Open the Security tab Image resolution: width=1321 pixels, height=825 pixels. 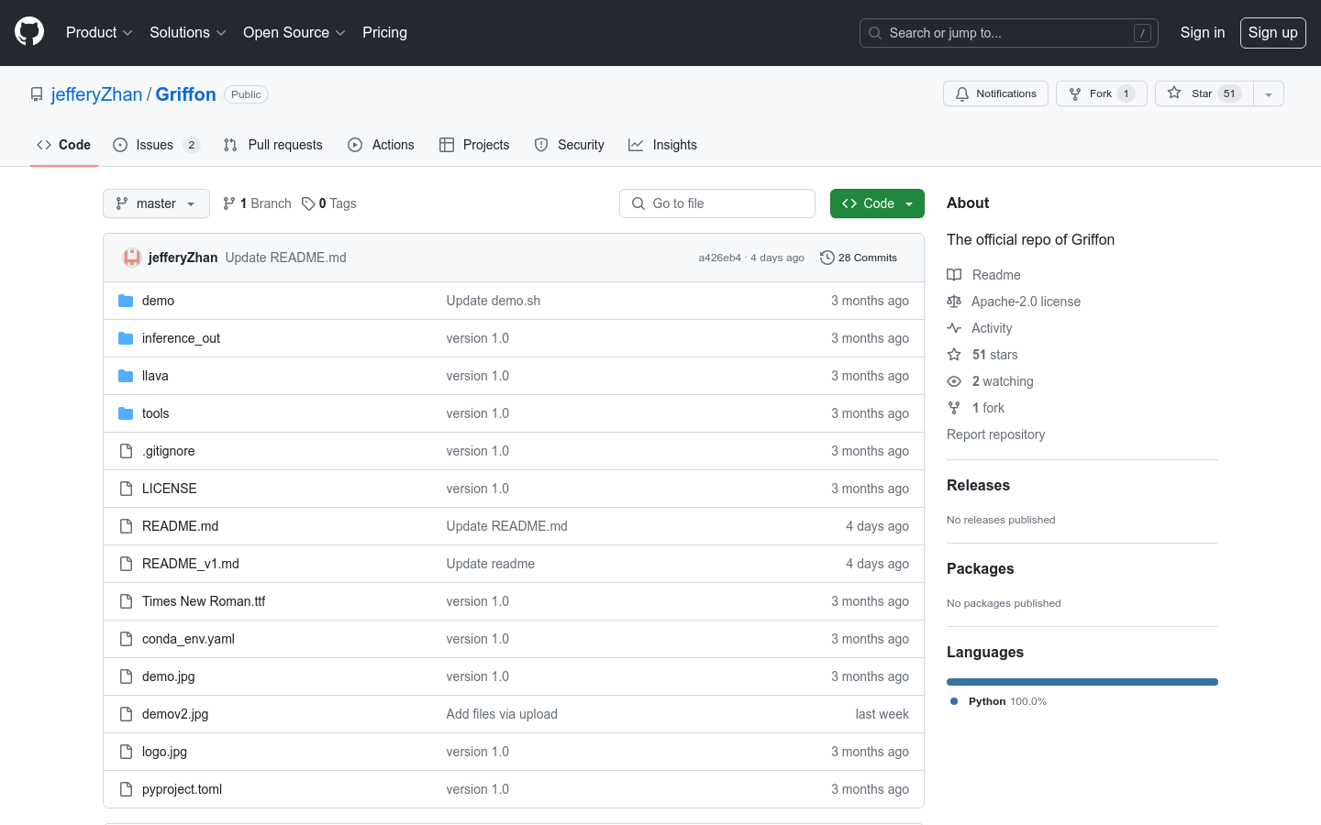(x=569, y=145)
